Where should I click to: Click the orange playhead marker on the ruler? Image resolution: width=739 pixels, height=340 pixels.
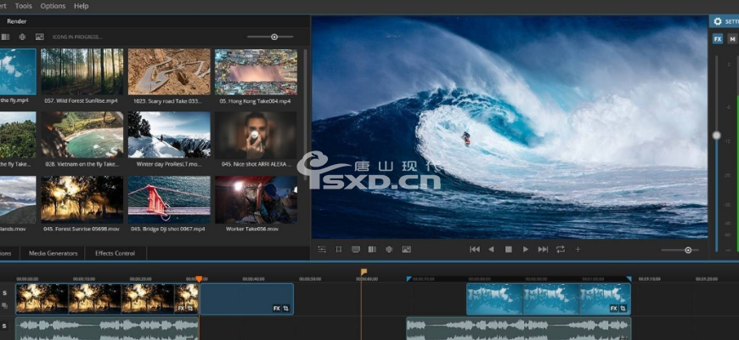[x=199, y=279]
